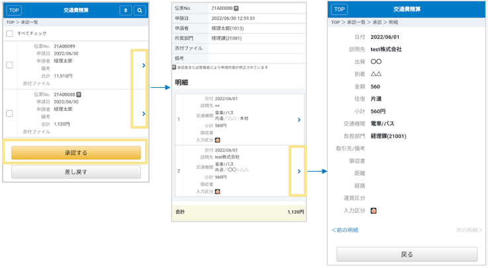Click the TOP button in the right panel
The width and height of the screenshot is (488, 268).
tap(339, 10)
